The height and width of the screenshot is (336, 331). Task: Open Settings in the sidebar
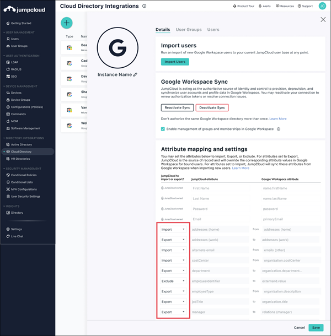pyautogui.click(x=16, y=229)
